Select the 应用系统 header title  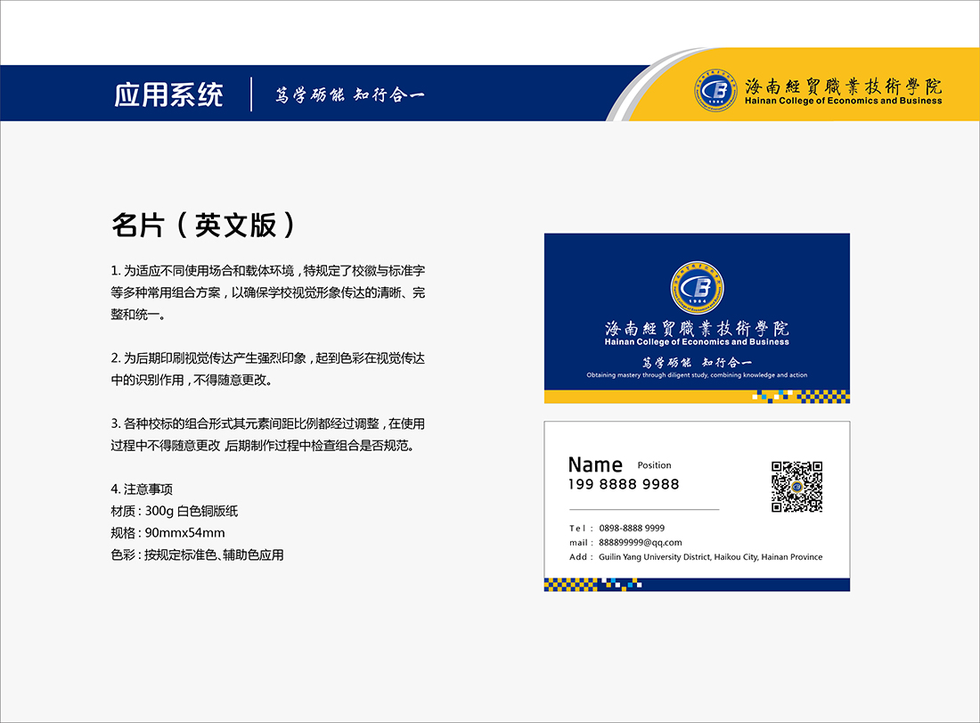168,94
